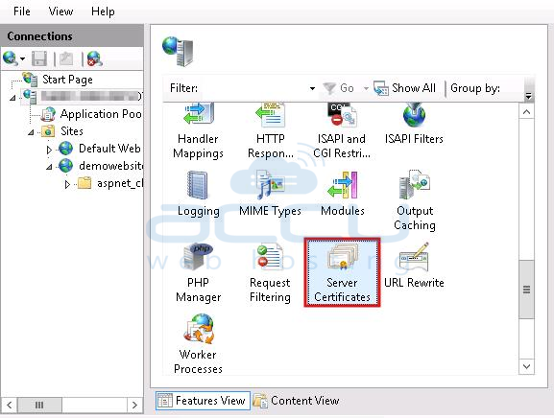The image size is (554, 418).
Task: Open the URL Rewrite feature
Action: 414,266
